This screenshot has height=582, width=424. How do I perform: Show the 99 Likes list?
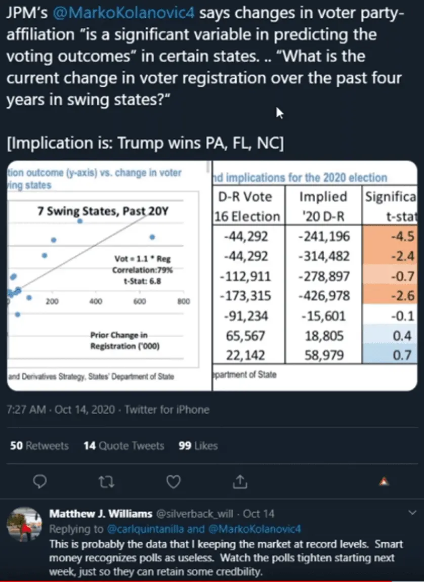tap(198, 445)
